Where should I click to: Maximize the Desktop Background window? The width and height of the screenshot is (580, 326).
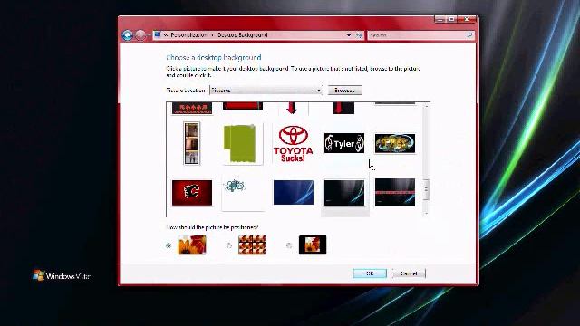(x=451, y=19)
